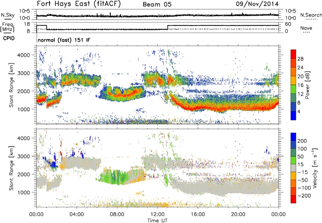Click the '04:00' time axis tick label
Screen dimensions: 322x223
[x=76, y=215]
